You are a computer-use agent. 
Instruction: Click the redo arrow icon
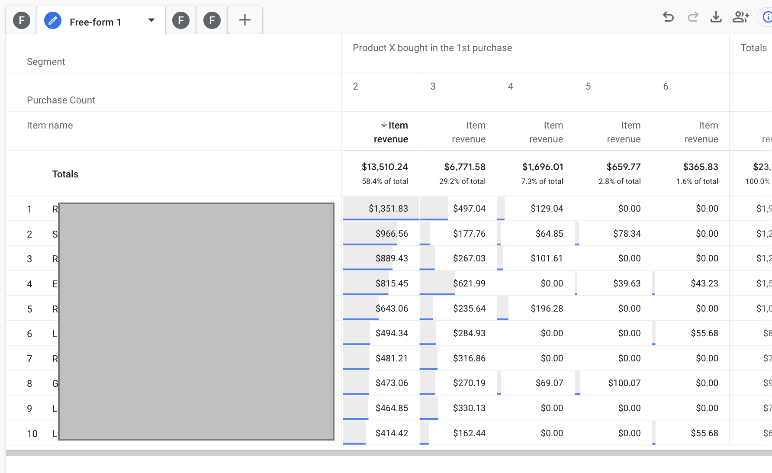[x=693, y=17]
